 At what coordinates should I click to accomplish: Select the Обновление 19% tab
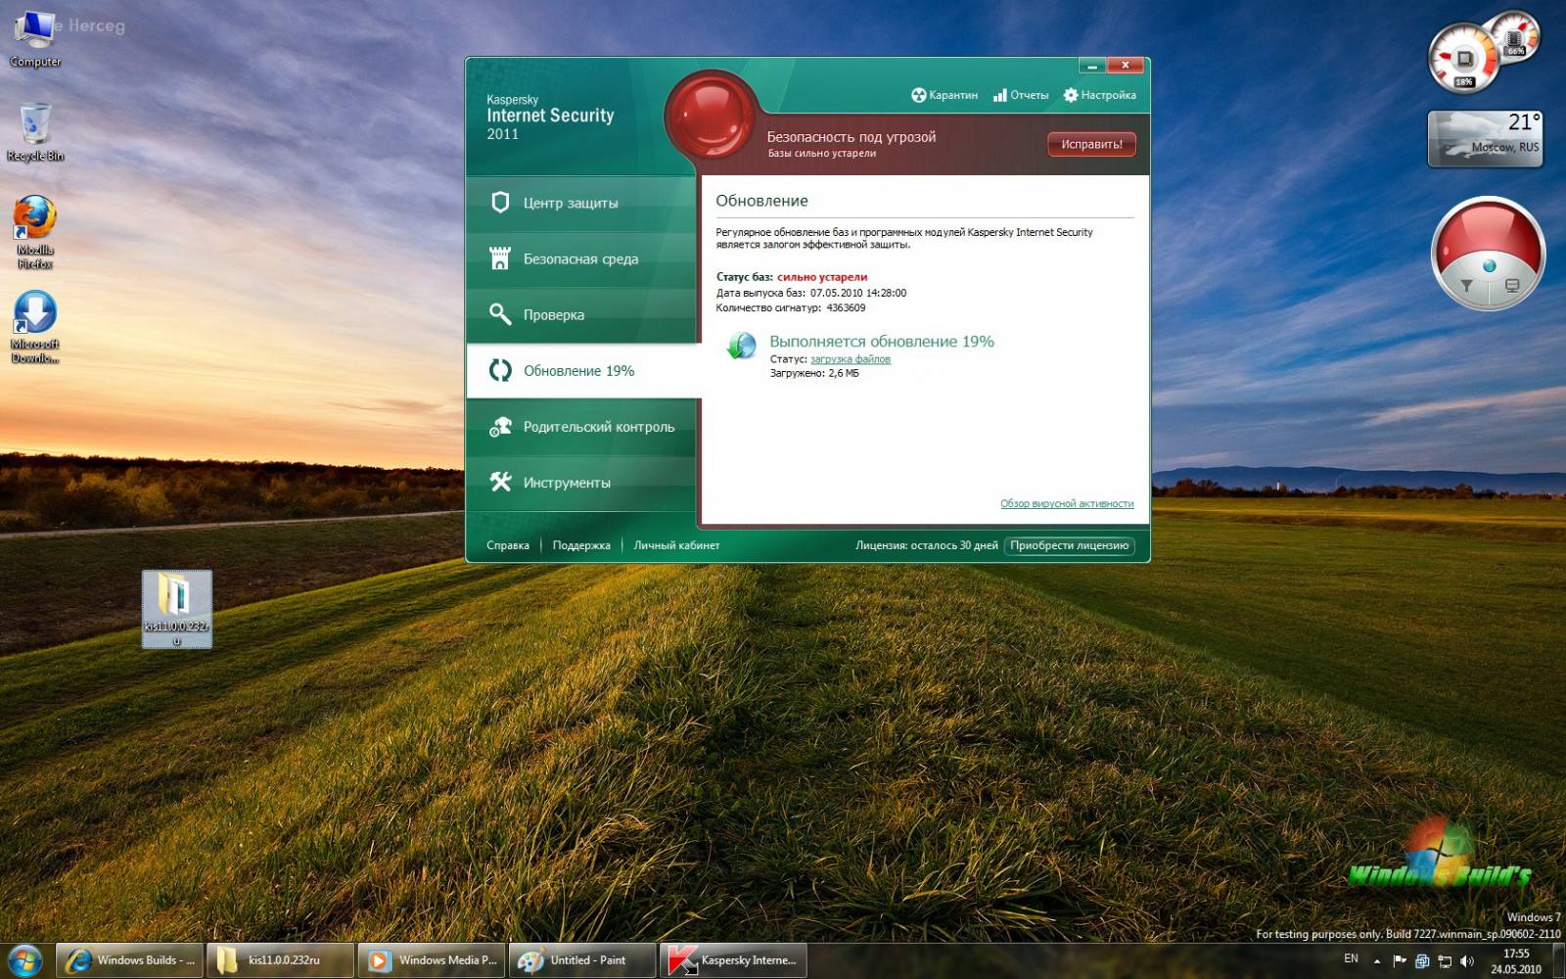pyautogui.click(x=583, y=370)
